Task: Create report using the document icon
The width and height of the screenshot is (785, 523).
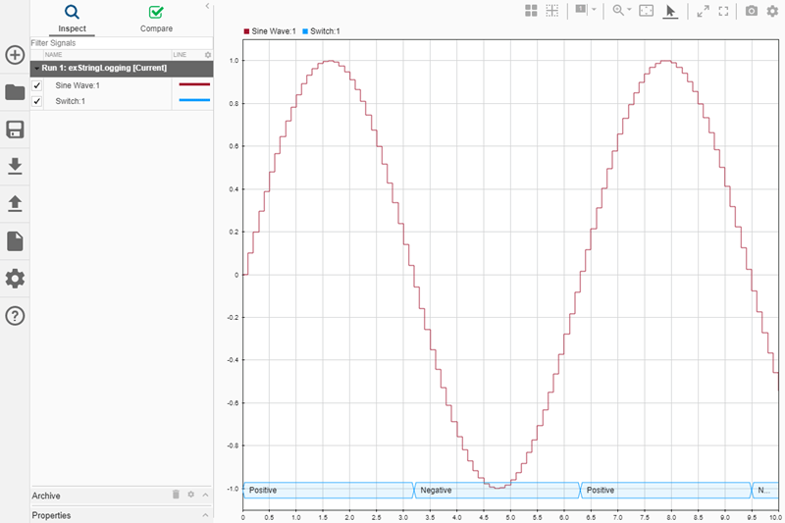Action: click(15, 241)
